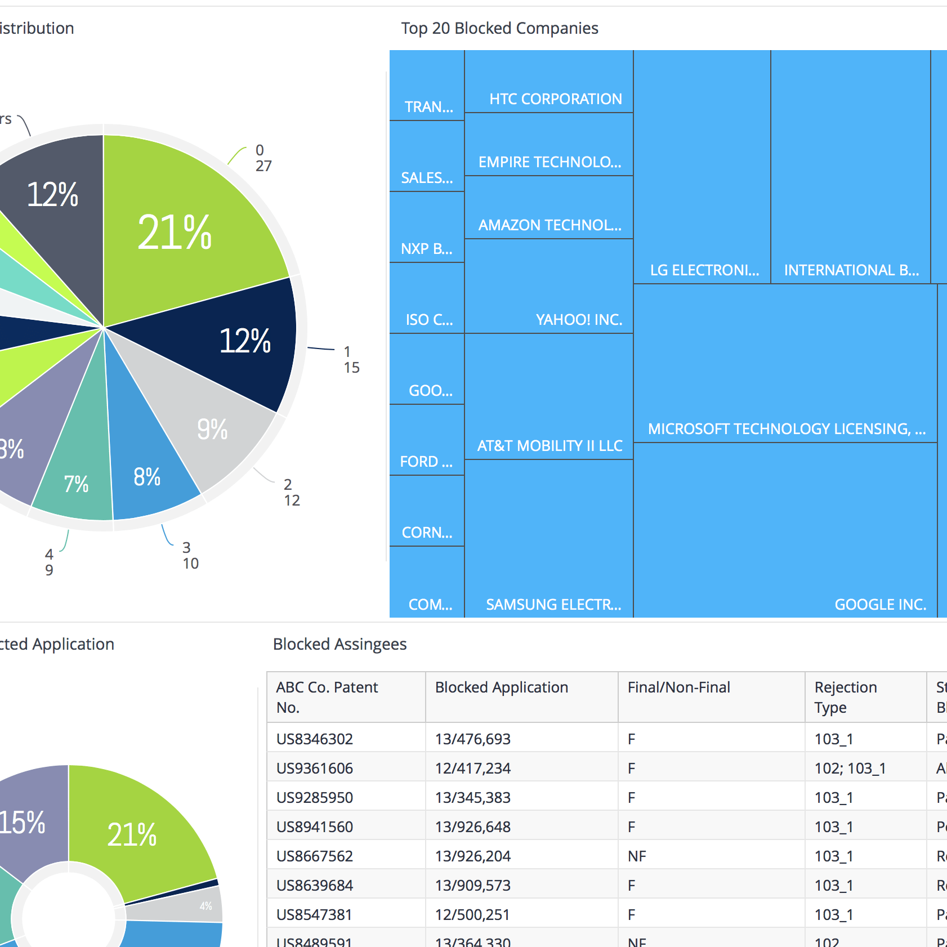Image resolution: width=947 pixels, height=947 pixels.
Task: Click the SALES... treemap tile
Action: coord(427,157)
